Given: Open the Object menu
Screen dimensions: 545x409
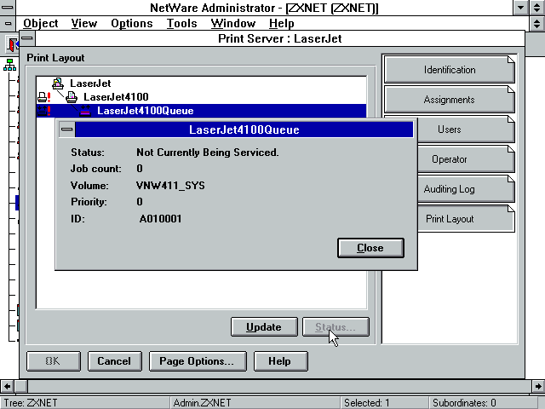Looking at the screenshot, I should click(x=41, y=23).
